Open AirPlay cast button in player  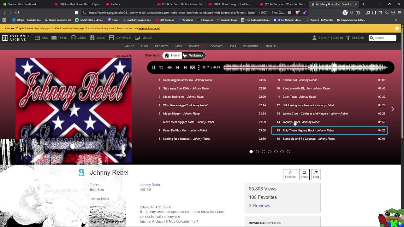[193, 67]
